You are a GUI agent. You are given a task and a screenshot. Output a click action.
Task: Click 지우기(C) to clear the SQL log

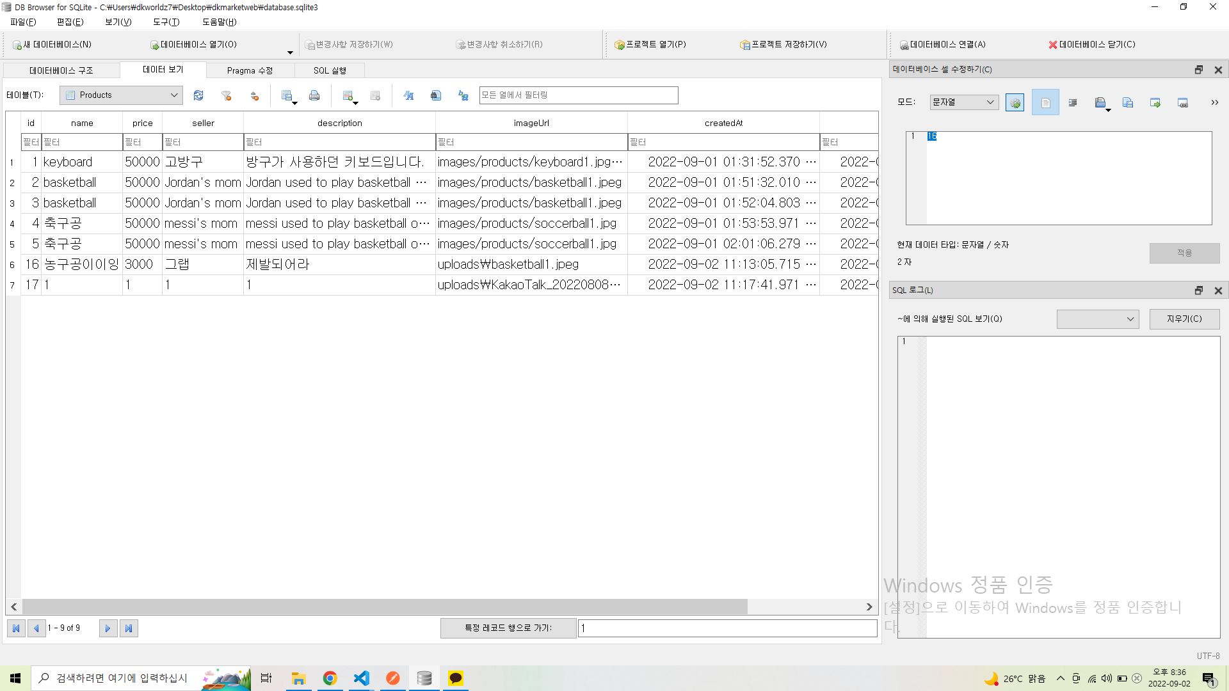[x=1184, y=319]
